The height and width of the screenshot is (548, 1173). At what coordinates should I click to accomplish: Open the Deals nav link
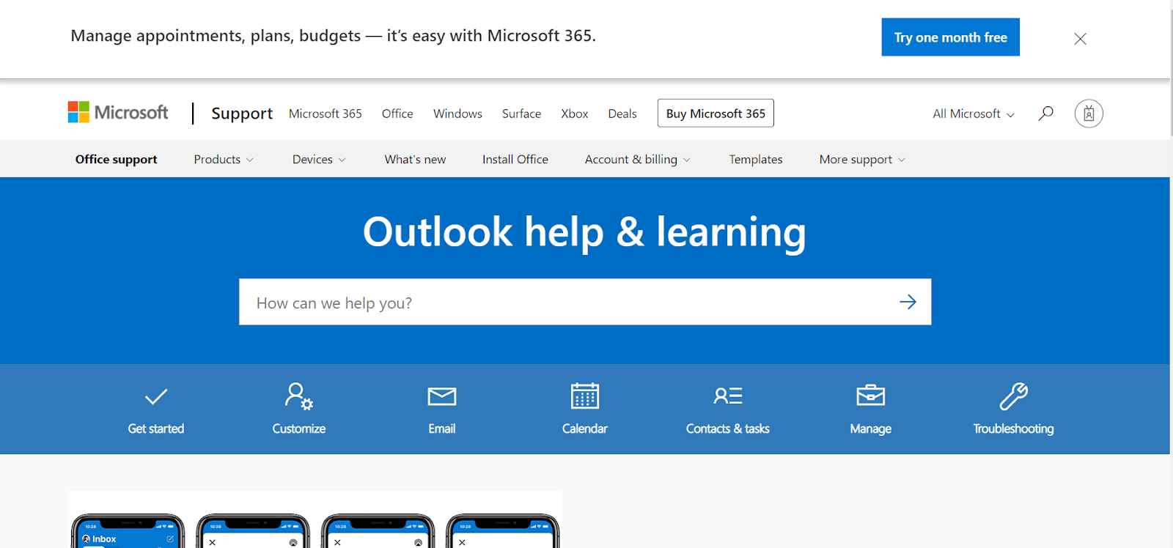(622, 114)
